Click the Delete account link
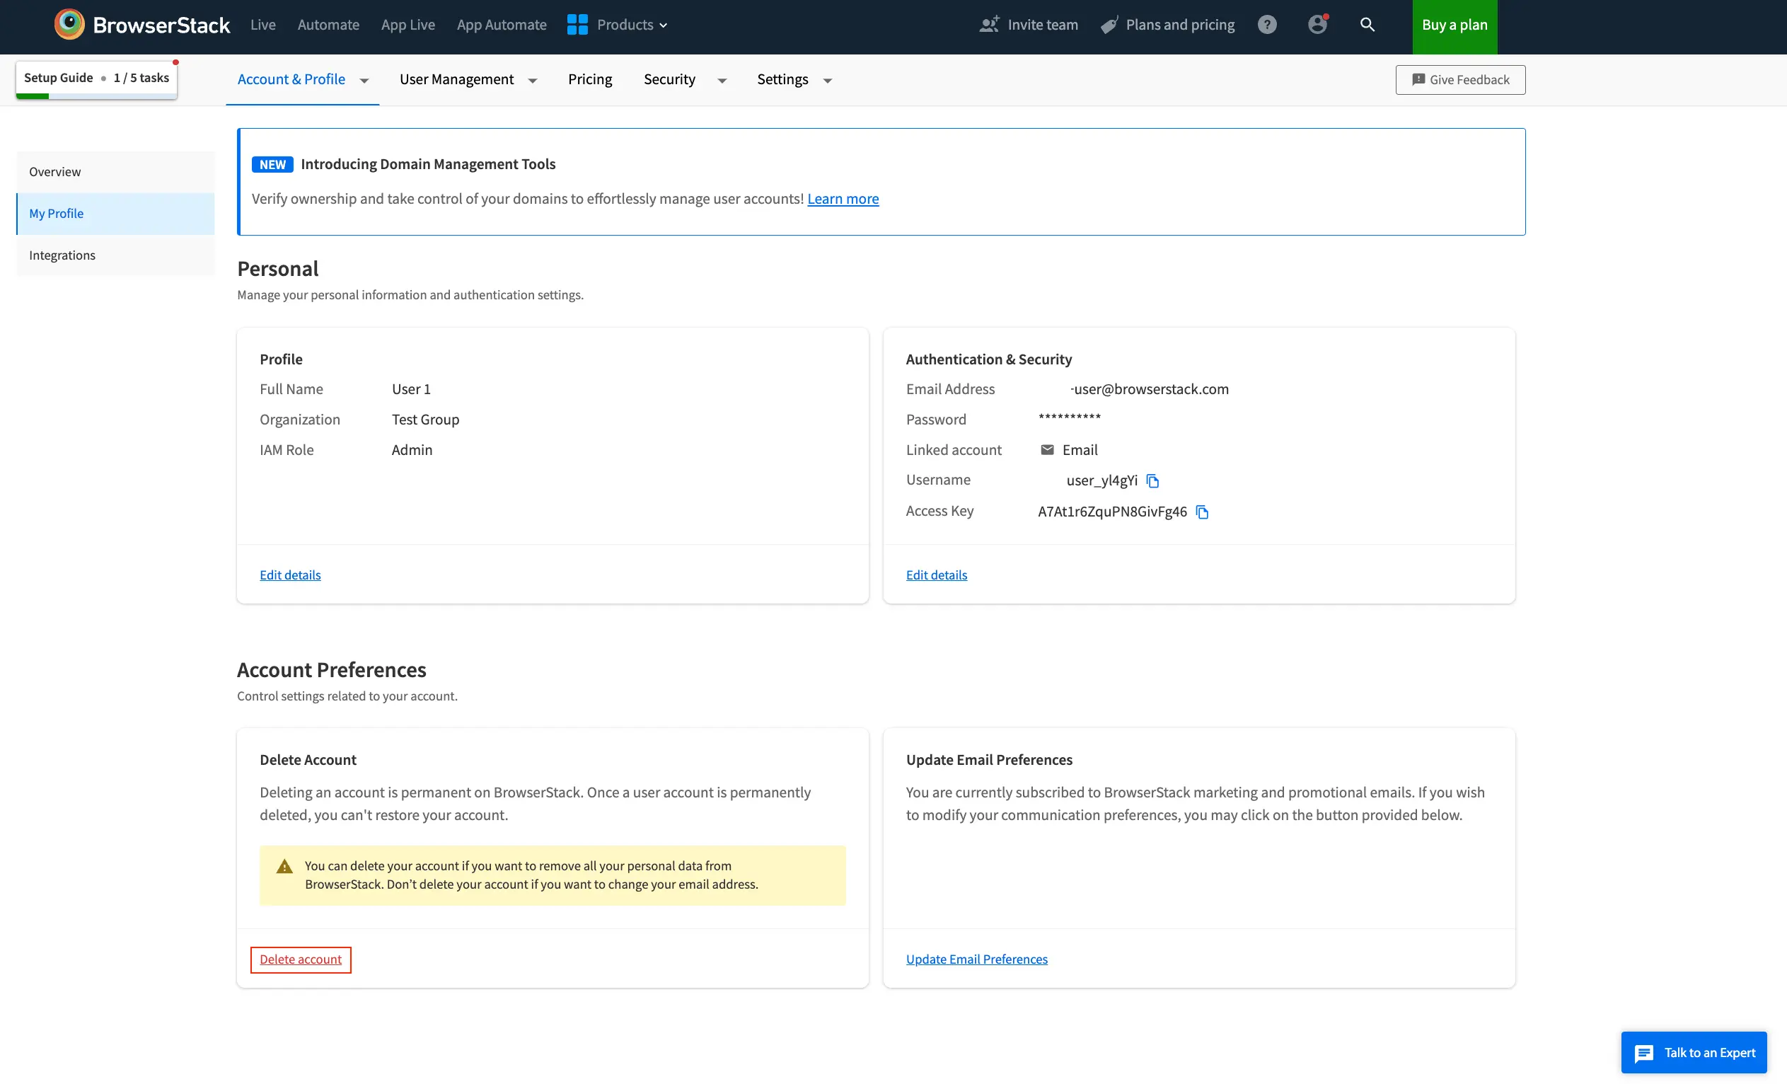 point(300,959)
